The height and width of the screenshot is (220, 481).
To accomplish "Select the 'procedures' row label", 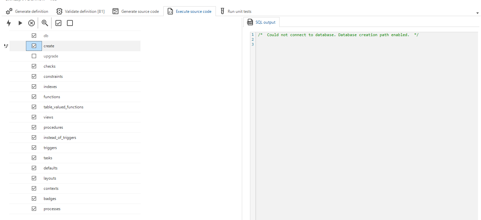I will click(53, 127).
